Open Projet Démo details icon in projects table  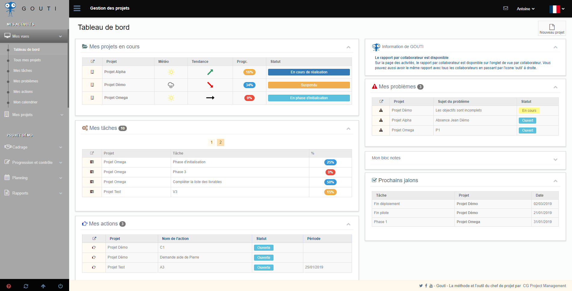pos(92,85)
